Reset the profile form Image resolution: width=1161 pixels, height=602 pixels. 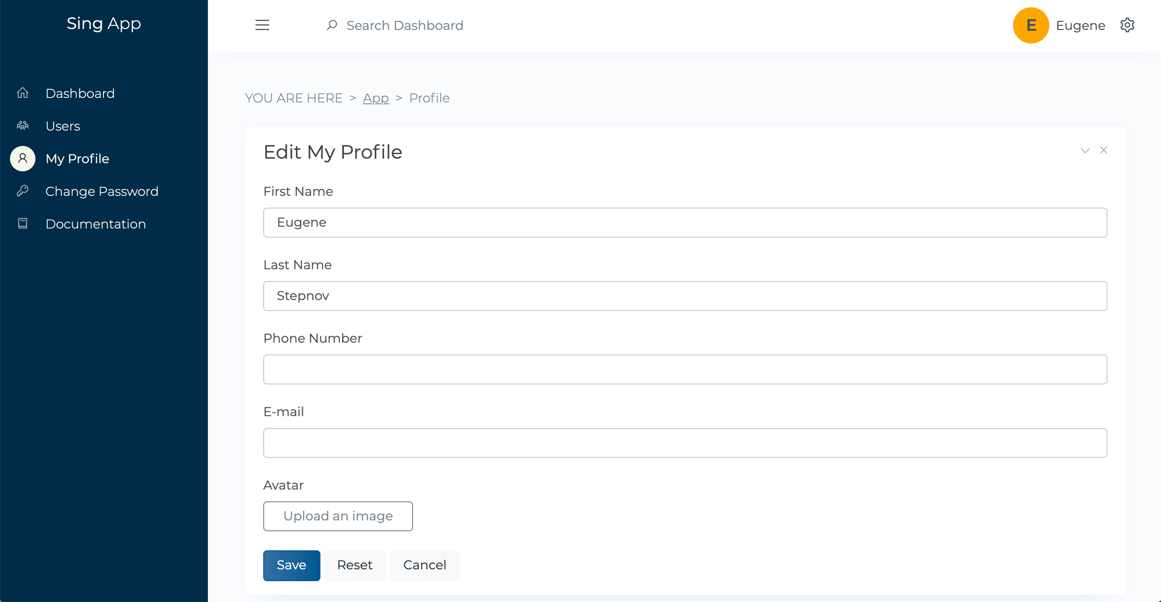click(354, 565)
